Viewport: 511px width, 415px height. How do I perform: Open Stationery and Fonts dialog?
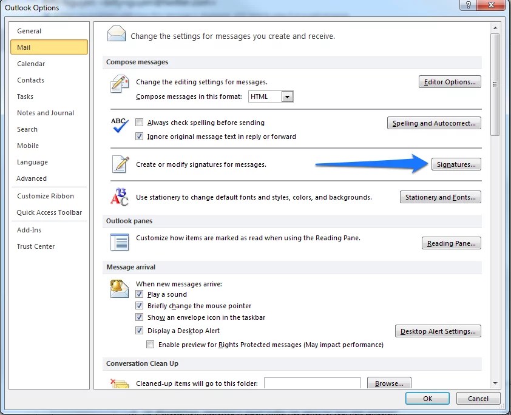pyautogui.click(x=440, y=197)
